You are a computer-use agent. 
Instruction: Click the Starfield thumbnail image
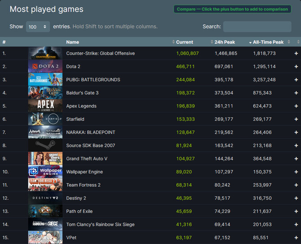coord(45,119)
